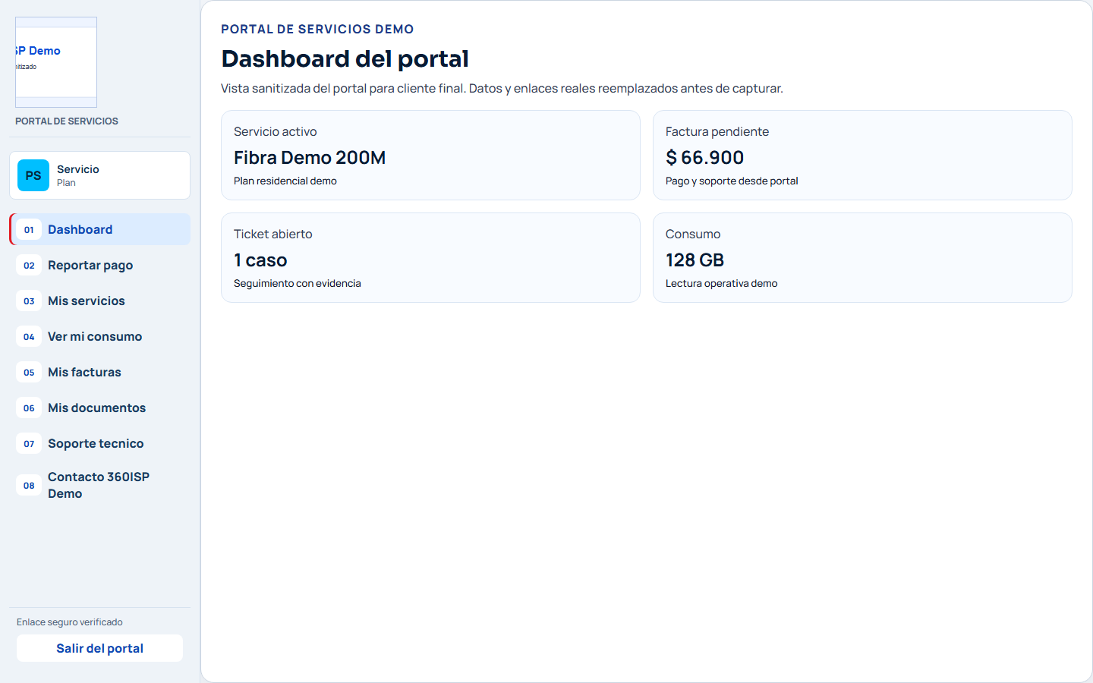The image size is (1093, 683).
Task: Click the 128 GB value
Action: point(695,260)
